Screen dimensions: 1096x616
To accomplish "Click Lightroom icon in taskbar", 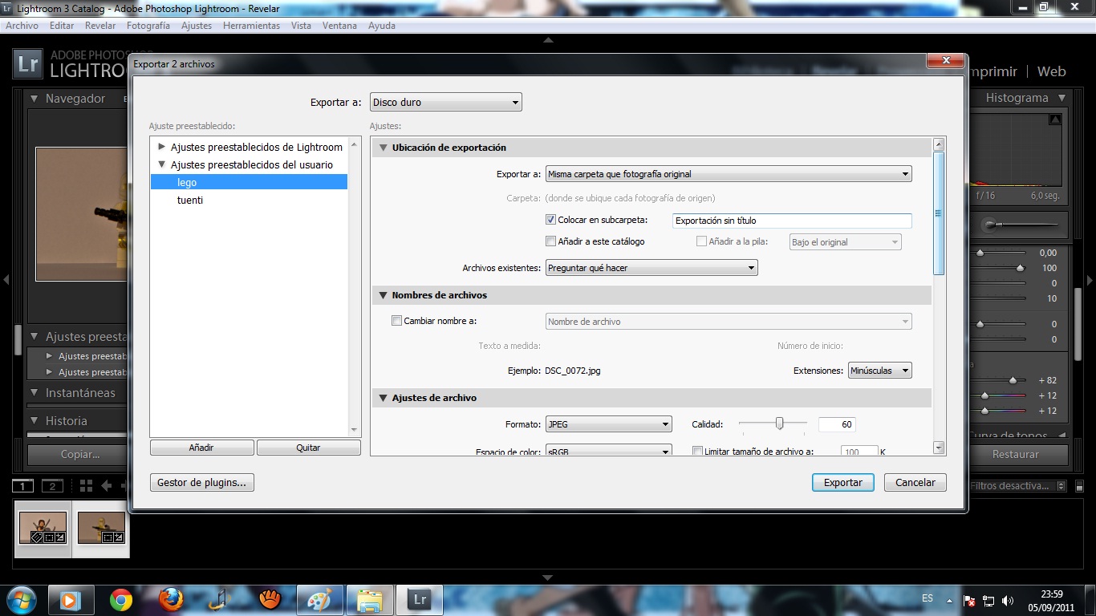I will point(419,599).
